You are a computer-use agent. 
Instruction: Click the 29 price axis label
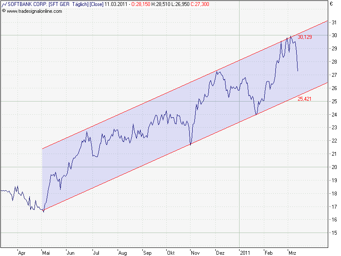pos(334,49)
